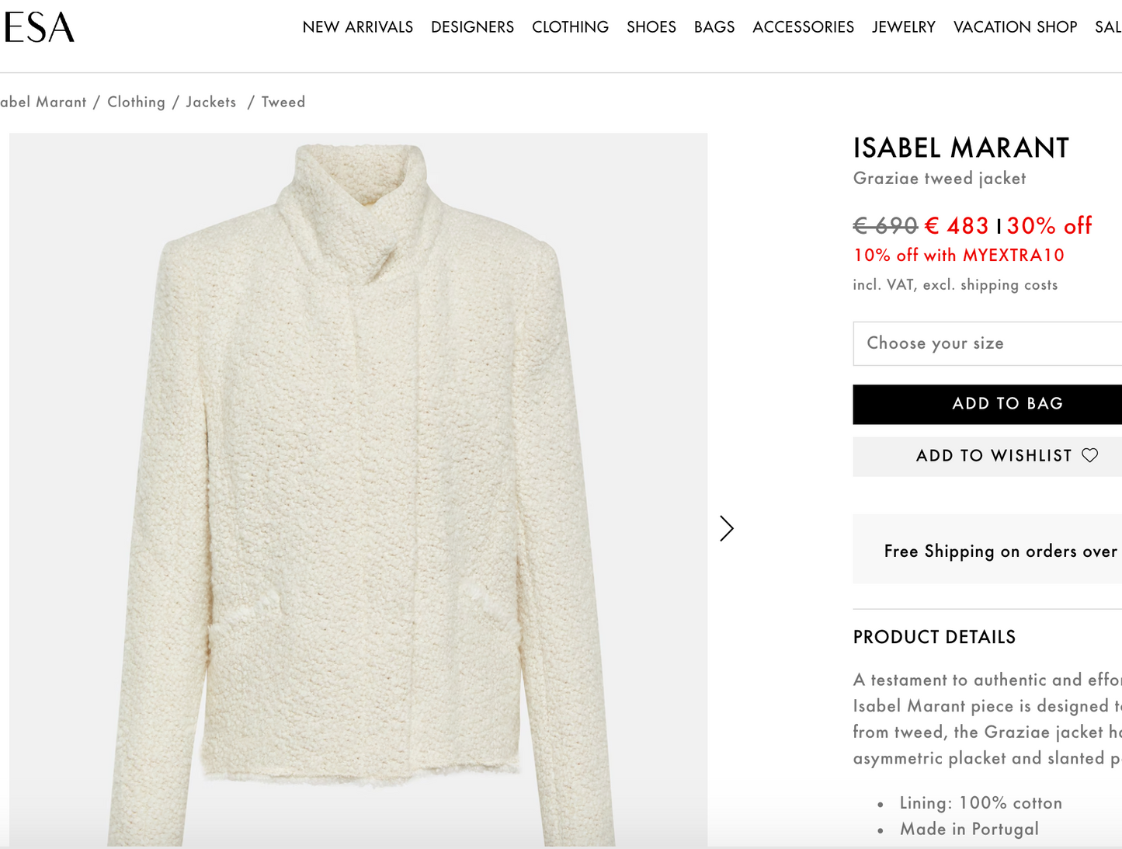Click the ISABEL MARANT designer heading

(x=960, y=148)
